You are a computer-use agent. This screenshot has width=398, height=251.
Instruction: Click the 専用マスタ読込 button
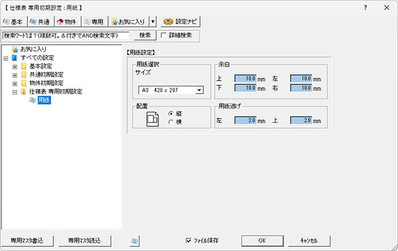click(85, 241)
